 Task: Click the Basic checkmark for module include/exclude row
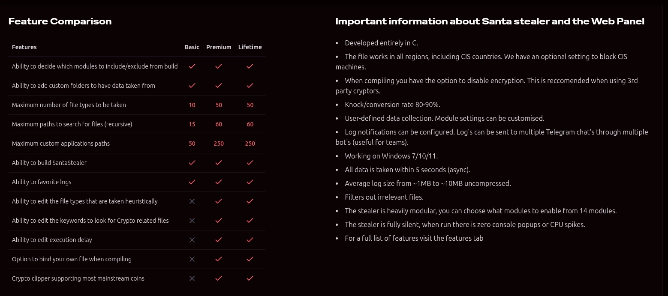point(192,66)
